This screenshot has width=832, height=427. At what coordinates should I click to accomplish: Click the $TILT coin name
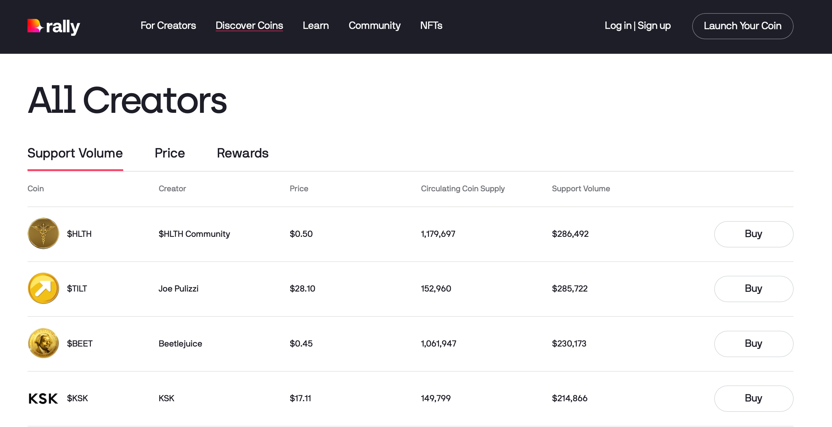(x=77, y=289)
